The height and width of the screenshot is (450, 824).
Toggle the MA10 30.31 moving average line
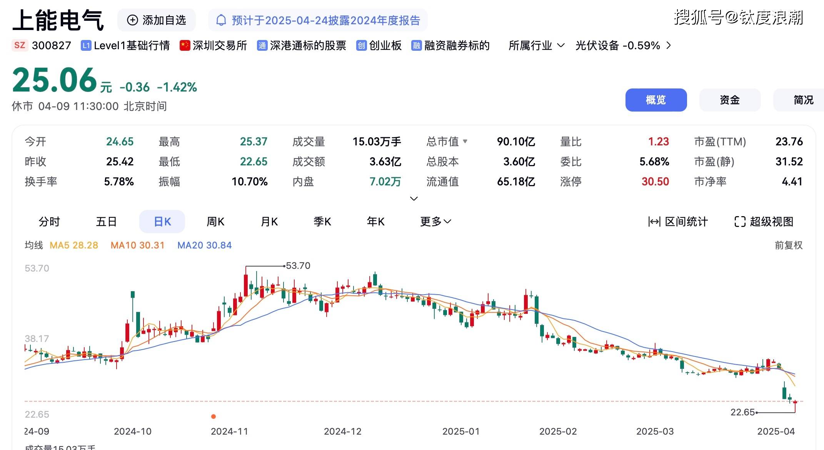[138, 245]
